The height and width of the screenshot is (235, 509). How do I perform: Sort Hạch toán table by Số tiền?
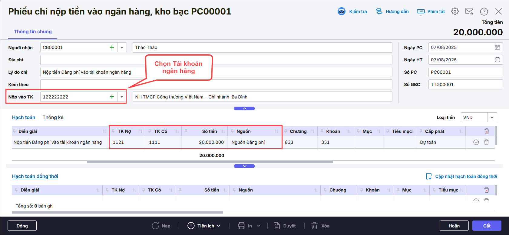point(223,131)
